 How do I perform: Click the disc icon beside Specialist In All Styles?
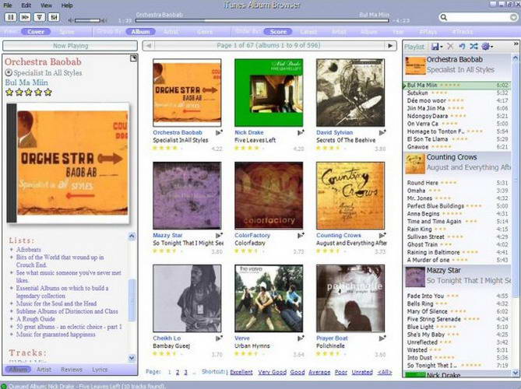point(9,72)
